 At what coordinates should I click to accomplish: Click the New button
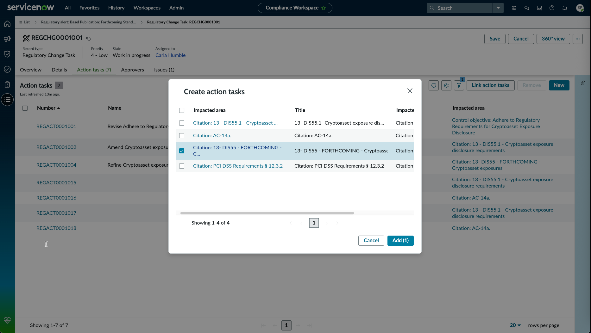point(559,85)
